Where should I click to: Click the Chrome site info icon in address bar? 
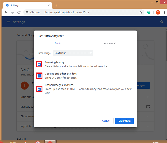coord(27,12)
